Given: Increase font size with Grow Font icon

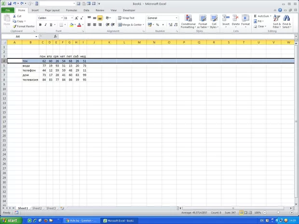Looking at the screenshot, I should 76,18.
